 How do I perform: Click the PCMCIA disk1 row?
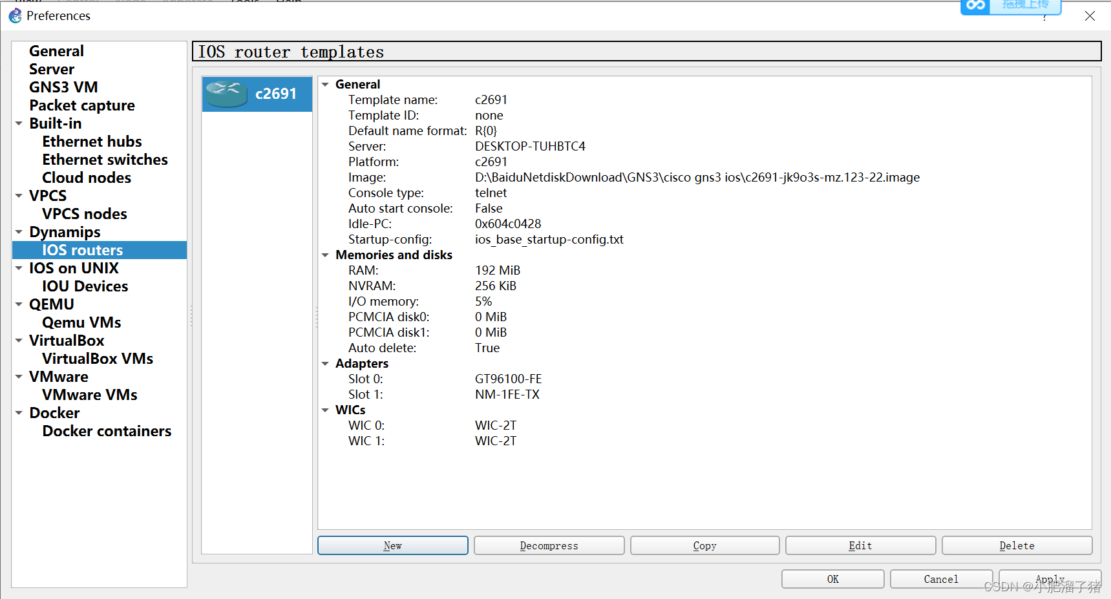click(704, 333)
